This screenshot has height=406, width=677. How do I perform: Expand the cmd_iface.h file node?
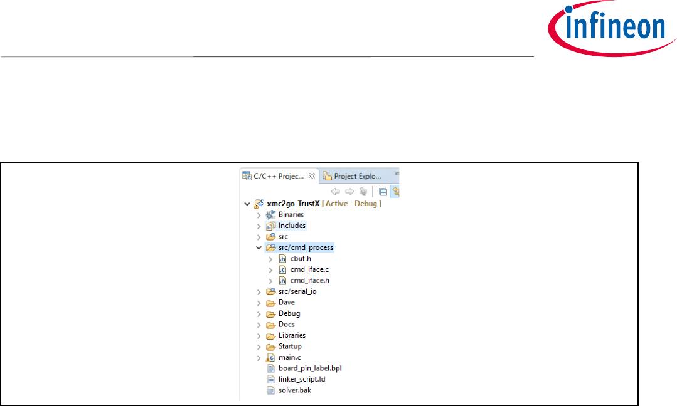(270, 281)
